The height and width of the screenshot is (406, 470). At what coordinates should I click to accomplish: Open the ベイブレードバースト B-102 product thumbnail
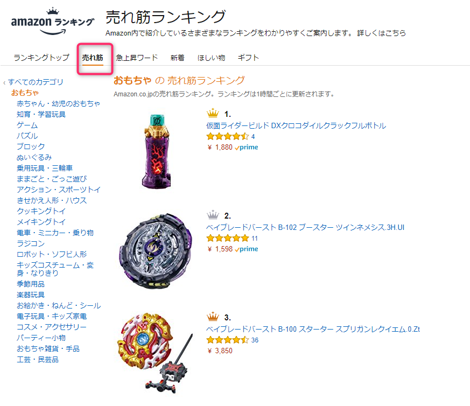pos(155,251)
